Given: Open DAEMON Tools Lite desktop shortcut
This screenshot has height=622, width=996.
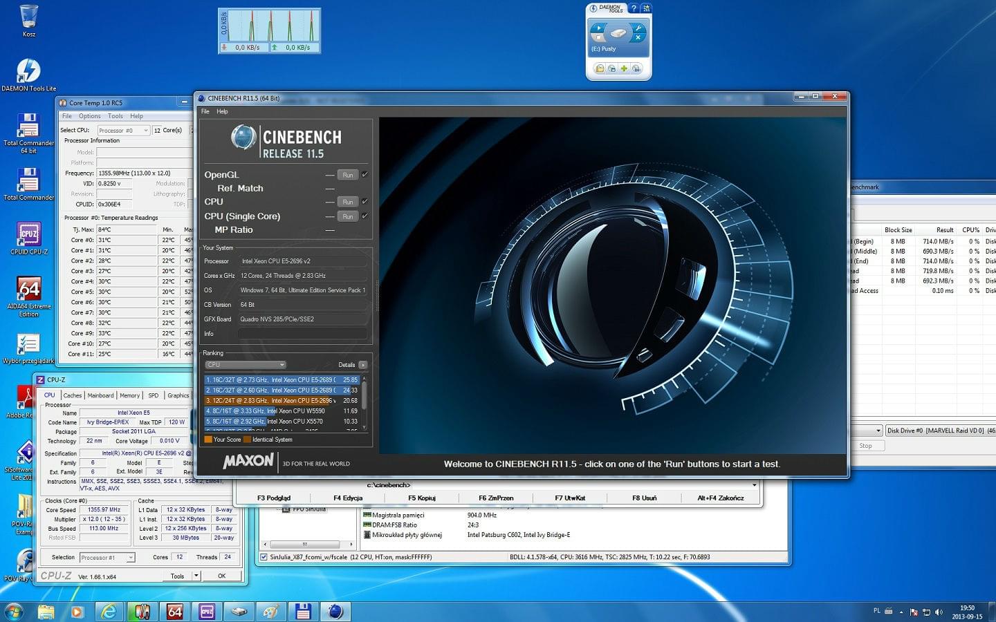Looking at the screenshot, I should point(28,71).
